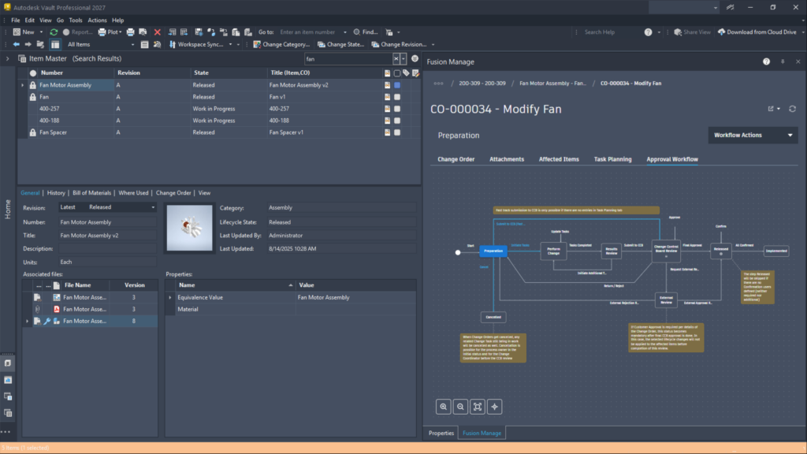
Task: Click the zoom in workflow icon
Action: coord(443,407)
